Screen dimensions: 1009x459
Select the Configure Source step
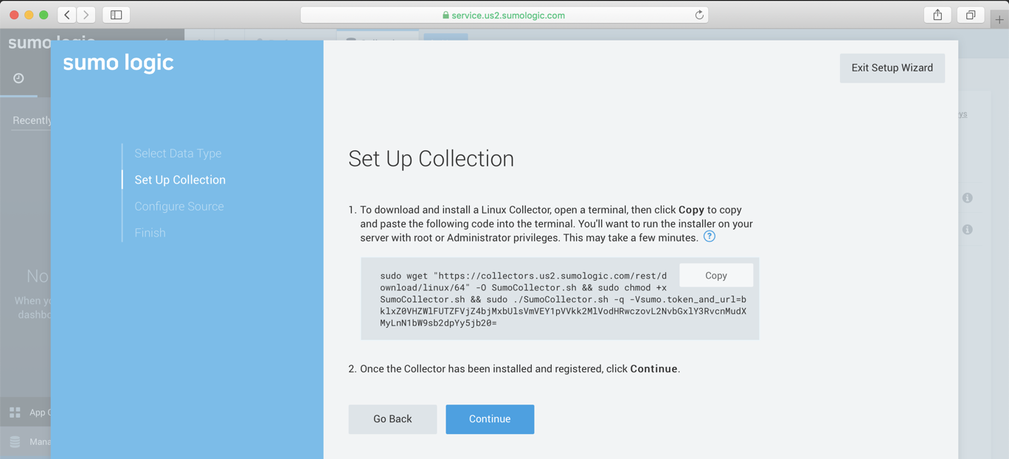click(x=179, y=206)
